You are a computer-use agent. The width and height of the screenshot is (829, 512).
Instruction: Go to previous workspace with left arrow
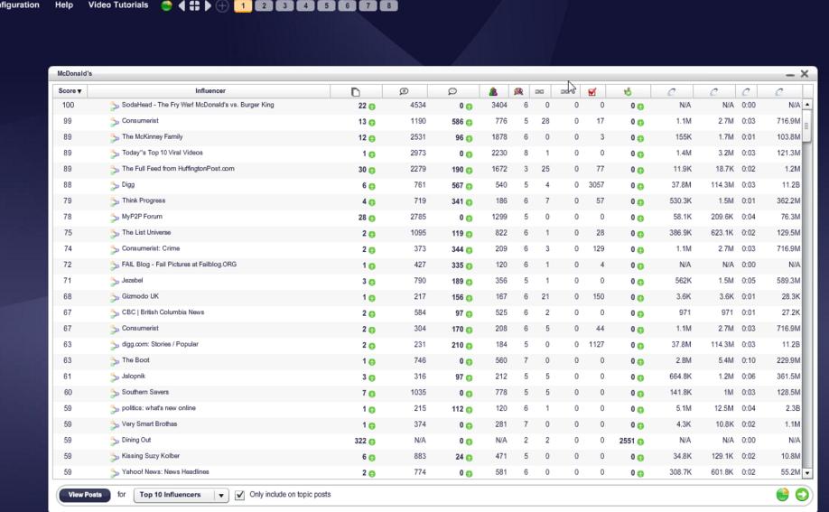point(182,5)
